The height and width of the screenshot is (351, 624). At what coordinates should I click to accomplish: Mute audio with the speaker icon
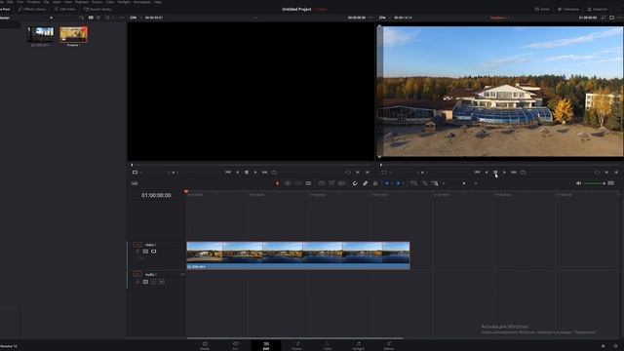coord(578,183)
